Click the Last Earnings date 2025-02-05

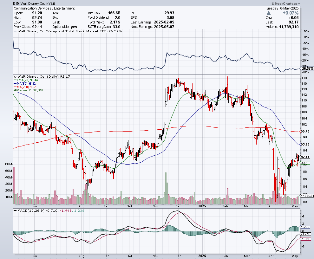point(164,22)
